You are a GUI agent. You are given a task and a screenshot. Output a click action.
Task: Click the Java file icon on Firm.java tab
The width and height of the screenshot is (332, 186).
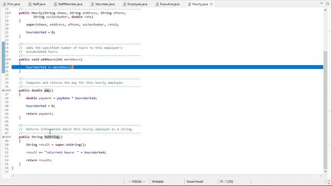point(5,4)
